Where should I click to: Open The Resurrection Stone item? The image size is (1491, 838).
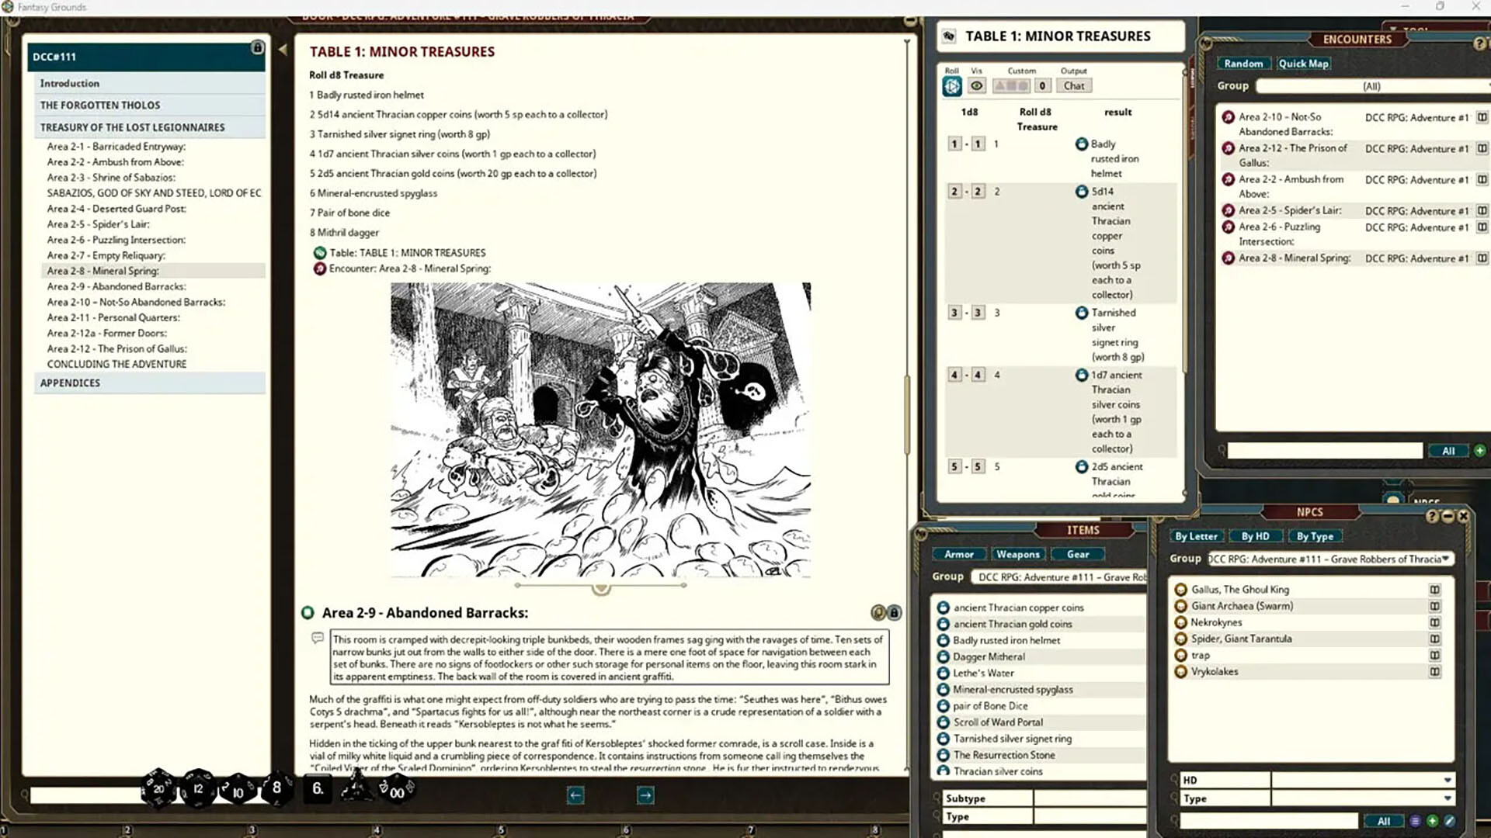1004,755
